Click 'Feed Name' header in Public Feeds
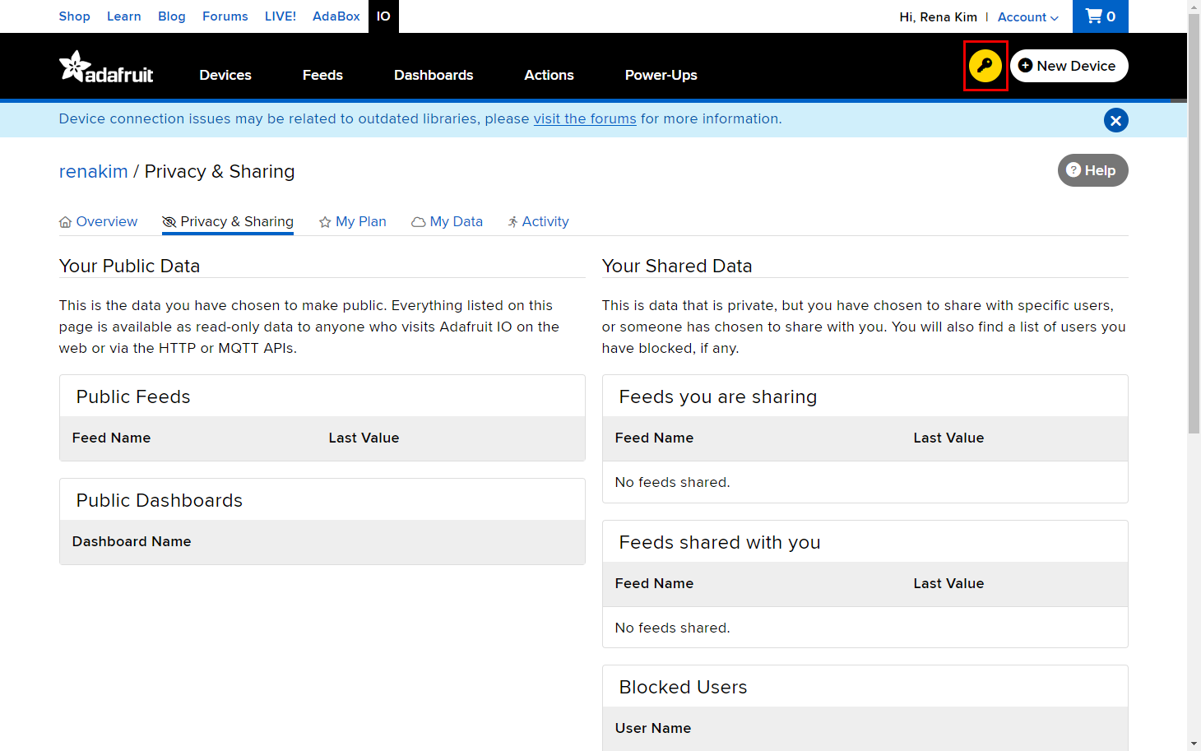The height and width of the screenshot is (751, 1201). point(112,438)
